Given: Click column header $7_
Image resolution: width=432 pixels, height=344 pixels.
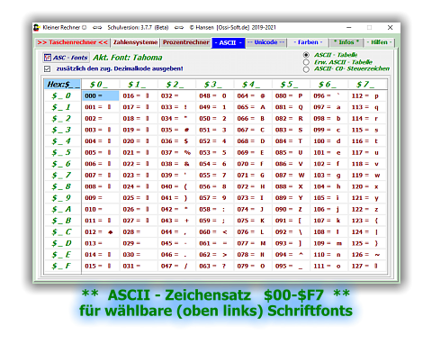Looking at the screenshot, I should pos(367,85).
